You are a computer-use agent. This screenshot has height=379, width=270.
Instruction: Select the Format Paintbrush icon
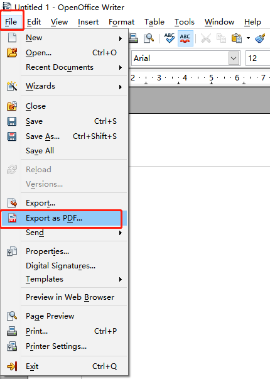pos(260,38)
